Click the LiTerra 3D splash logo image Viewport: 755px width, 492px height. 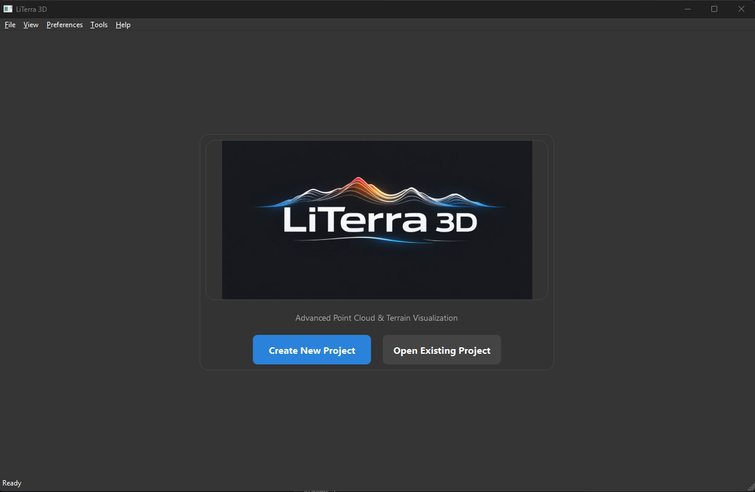pyautogui.click(x=376, y=219)
